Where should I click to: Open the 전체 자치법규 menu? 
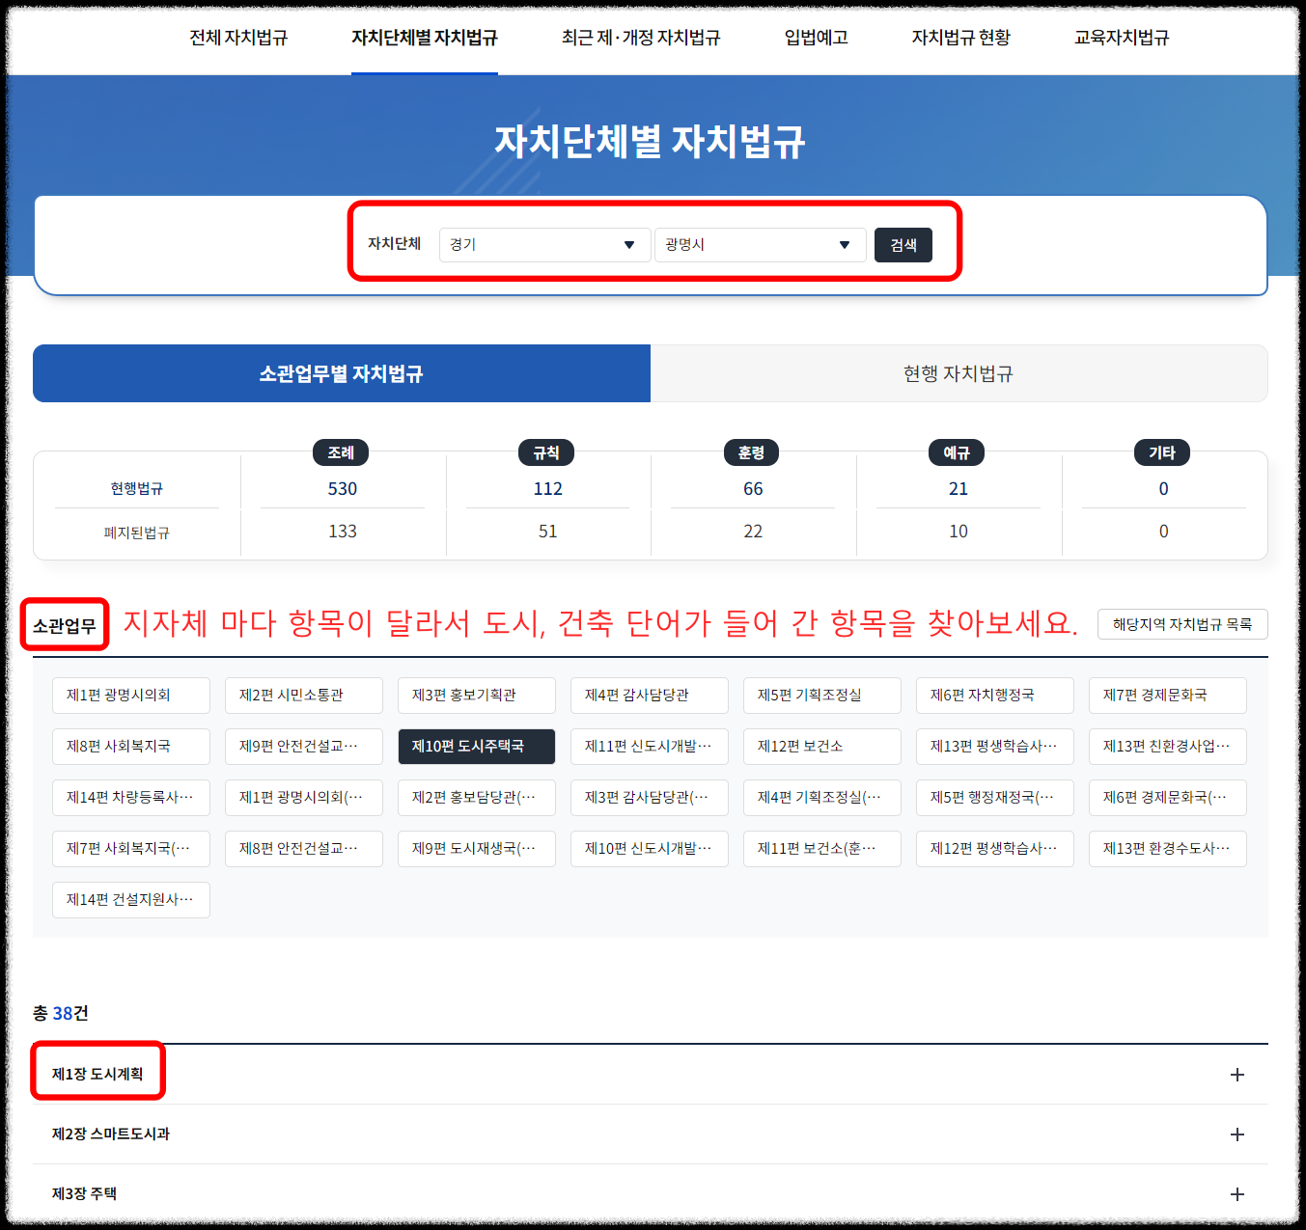coord(238,38)
